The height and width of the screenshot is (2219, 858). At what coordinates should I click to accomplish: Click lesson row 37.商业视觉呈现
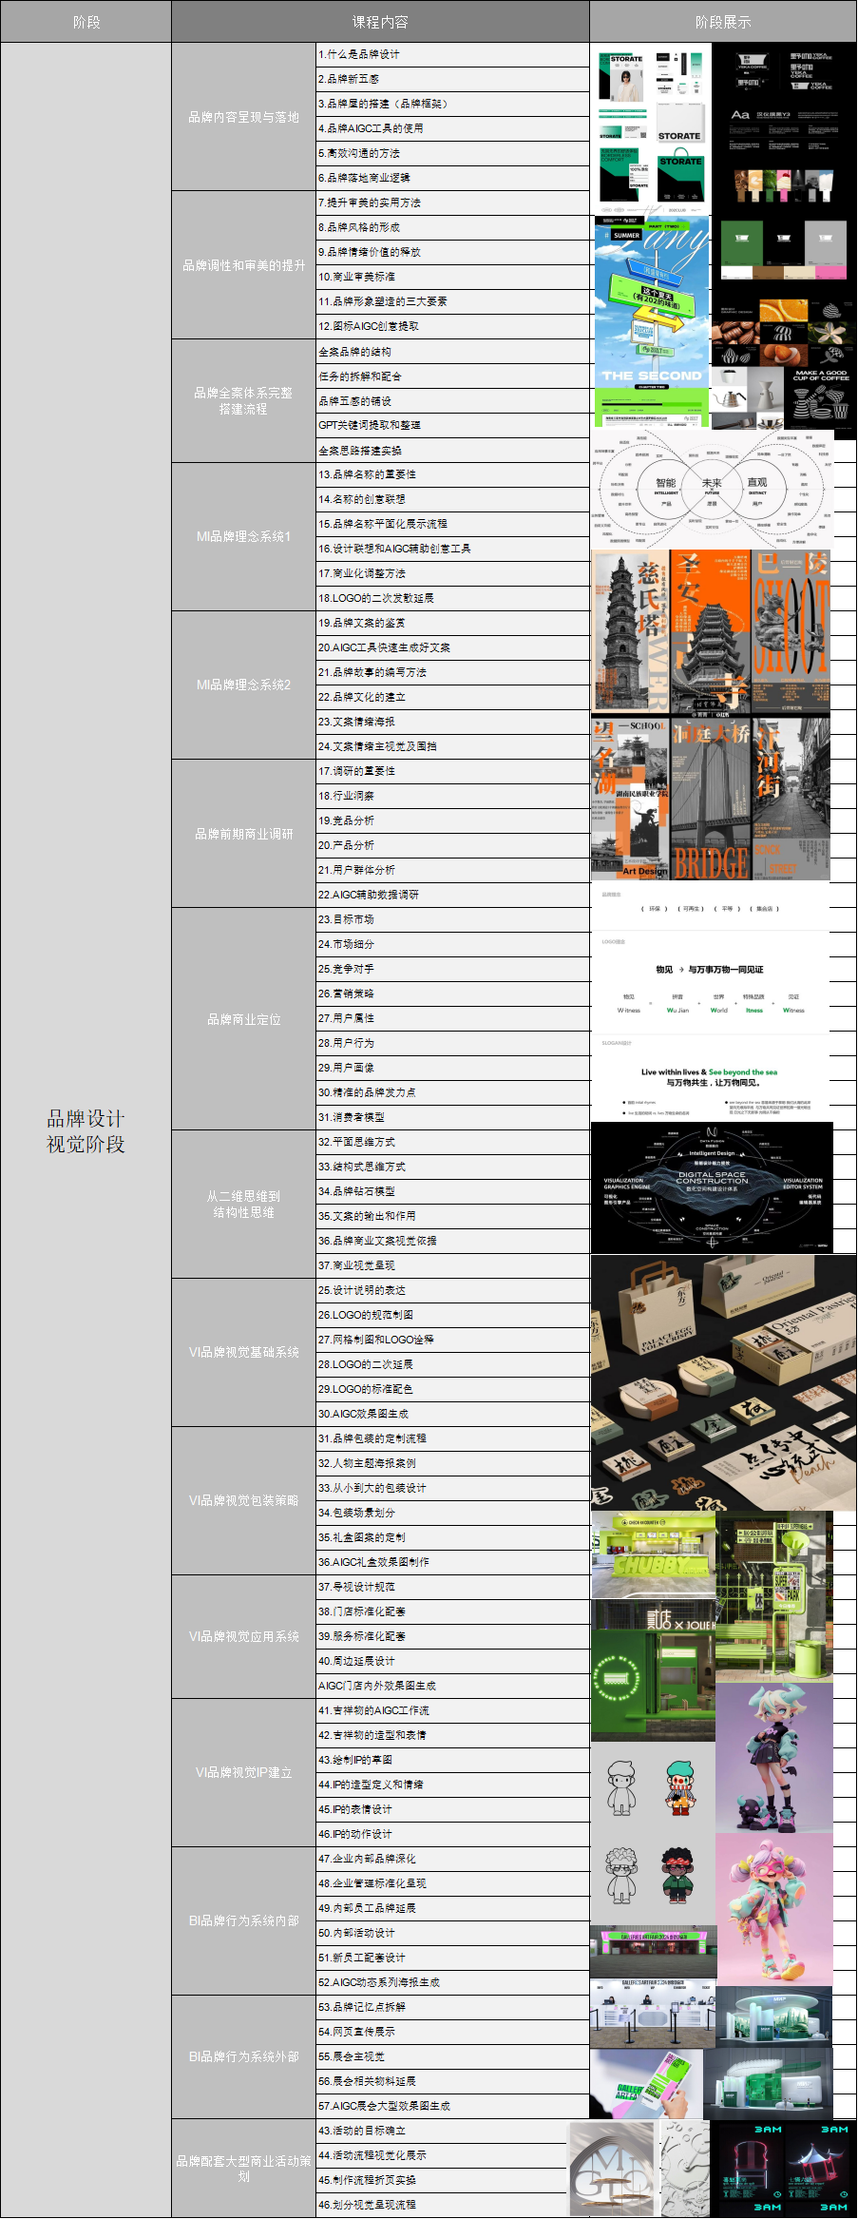point(452,1265)
